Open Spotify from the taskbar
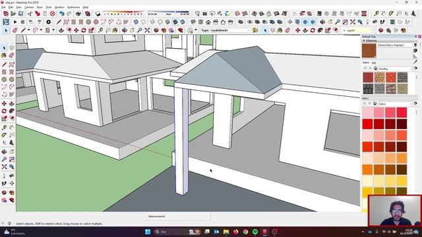422x237 pixels. click(x=255, y=232)
